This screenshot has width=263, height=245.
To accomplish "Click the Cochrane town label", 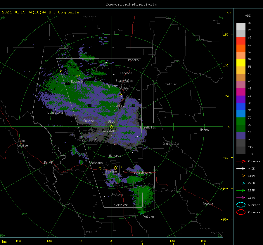I will (96, 163).
